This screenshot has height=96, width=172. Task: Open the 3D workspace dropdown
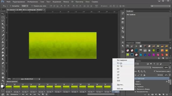[160, 6]
